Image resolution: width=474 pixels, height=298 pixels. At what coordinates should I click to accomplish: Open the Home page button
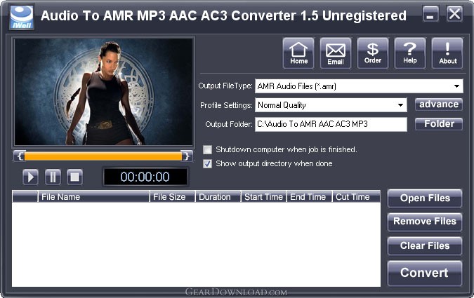click(298, 53)
